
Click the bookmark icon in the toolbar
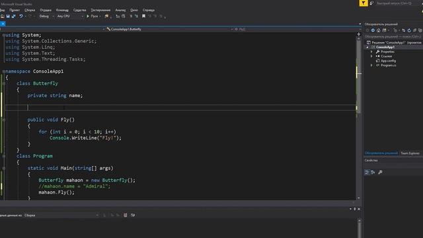(144, 16)
